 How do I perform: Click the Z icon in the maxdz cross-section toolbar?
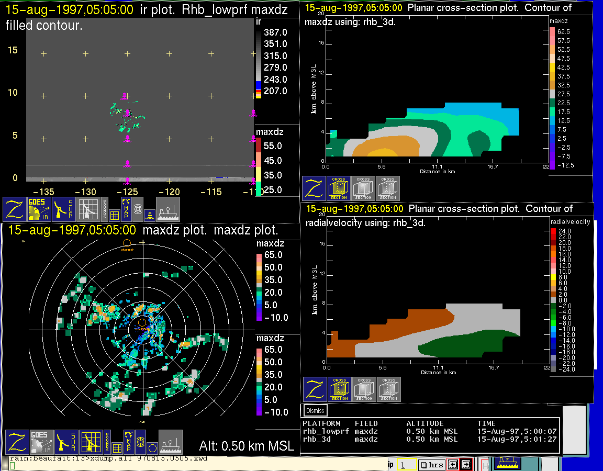(314, 188)
